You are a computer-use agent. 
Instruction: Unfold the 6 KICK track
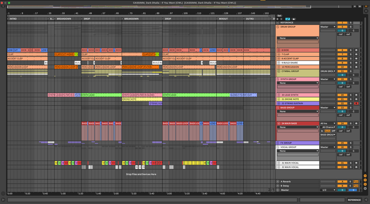click(279, 50)
